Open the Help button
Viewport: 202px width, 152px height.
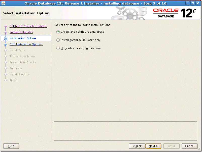[11, 146]
